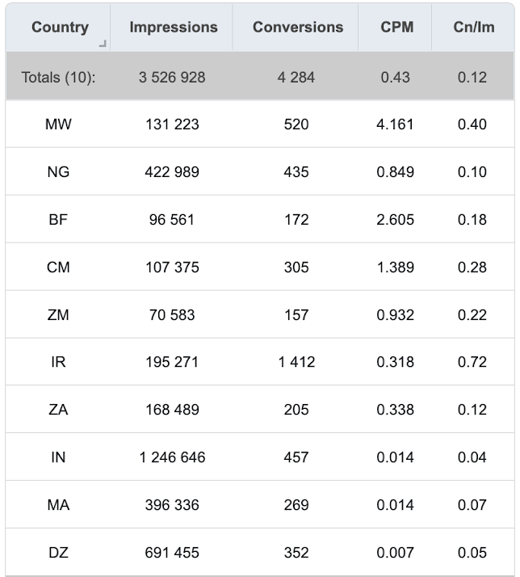Image resolution: width=520 pixels, height=577 pixels.
Task: Click the total impressions value 3 526 928
Action: [172, 78]
